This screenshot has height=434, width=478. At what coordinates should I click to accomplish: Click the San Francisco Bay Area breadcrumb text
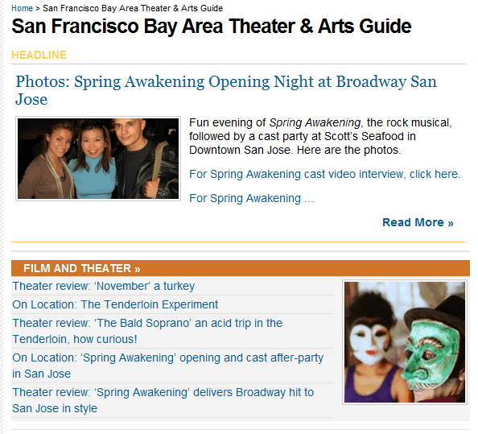point(133,8)
